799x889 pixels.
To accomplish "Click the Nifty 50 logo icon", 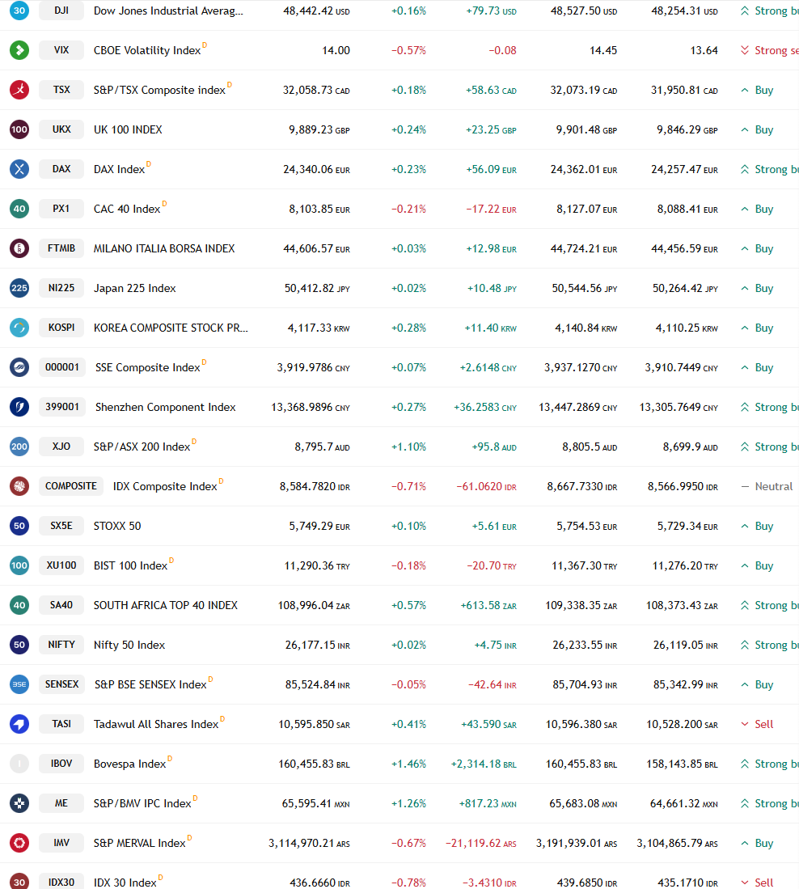I will (19, 646).
